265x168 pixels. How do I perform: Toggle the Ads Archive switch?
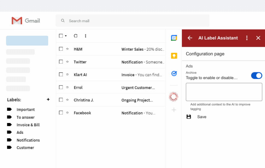[x=256, y=76]
